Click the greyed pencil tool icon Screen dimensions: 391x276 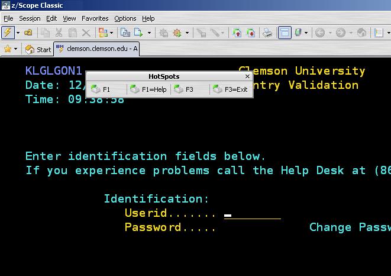coord(215,33)
